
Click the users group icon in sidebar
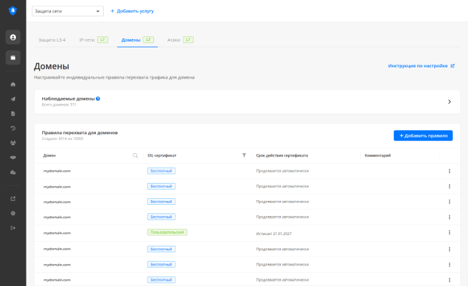(13, 143)
